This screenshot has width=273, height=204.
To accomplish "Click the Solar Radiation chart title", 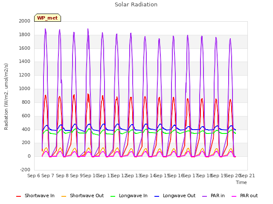I will point(136,5).
